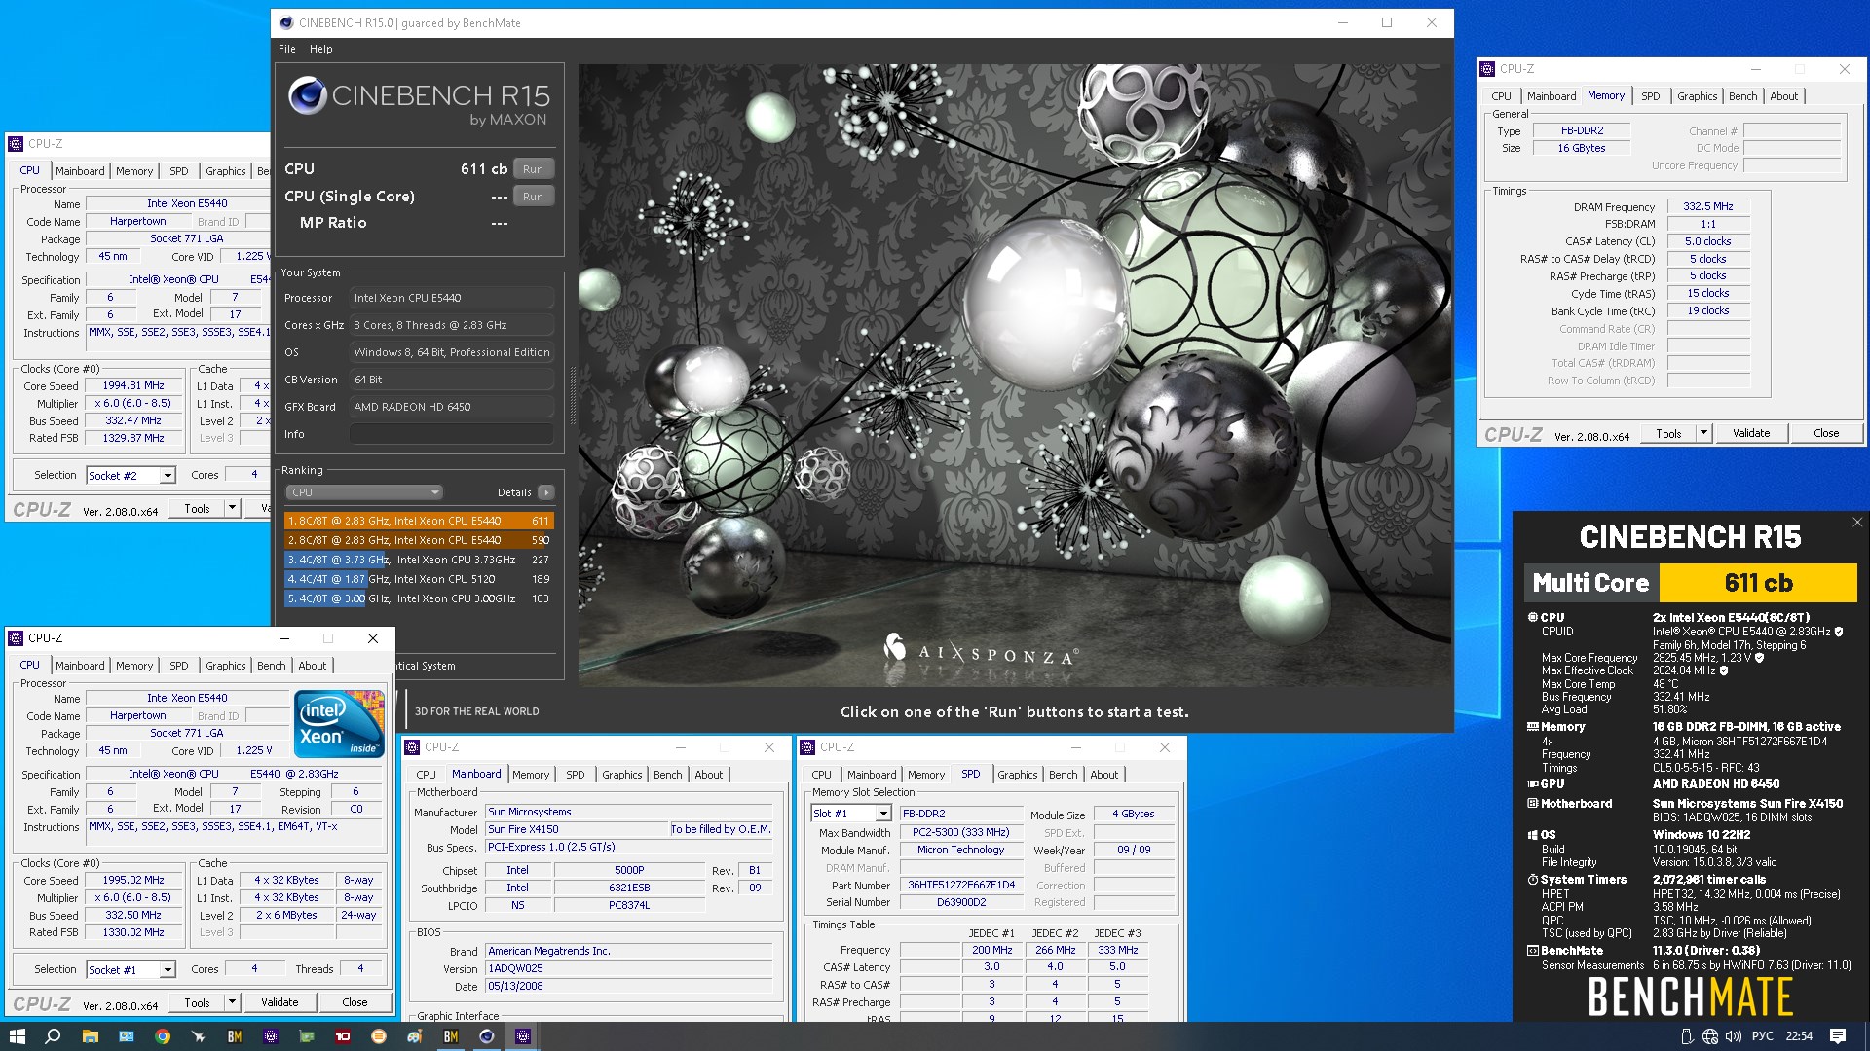Screen dimensions: 1870x1051
Task: Close the BenchMate result panel with the X
Action: pos(1857,523)
